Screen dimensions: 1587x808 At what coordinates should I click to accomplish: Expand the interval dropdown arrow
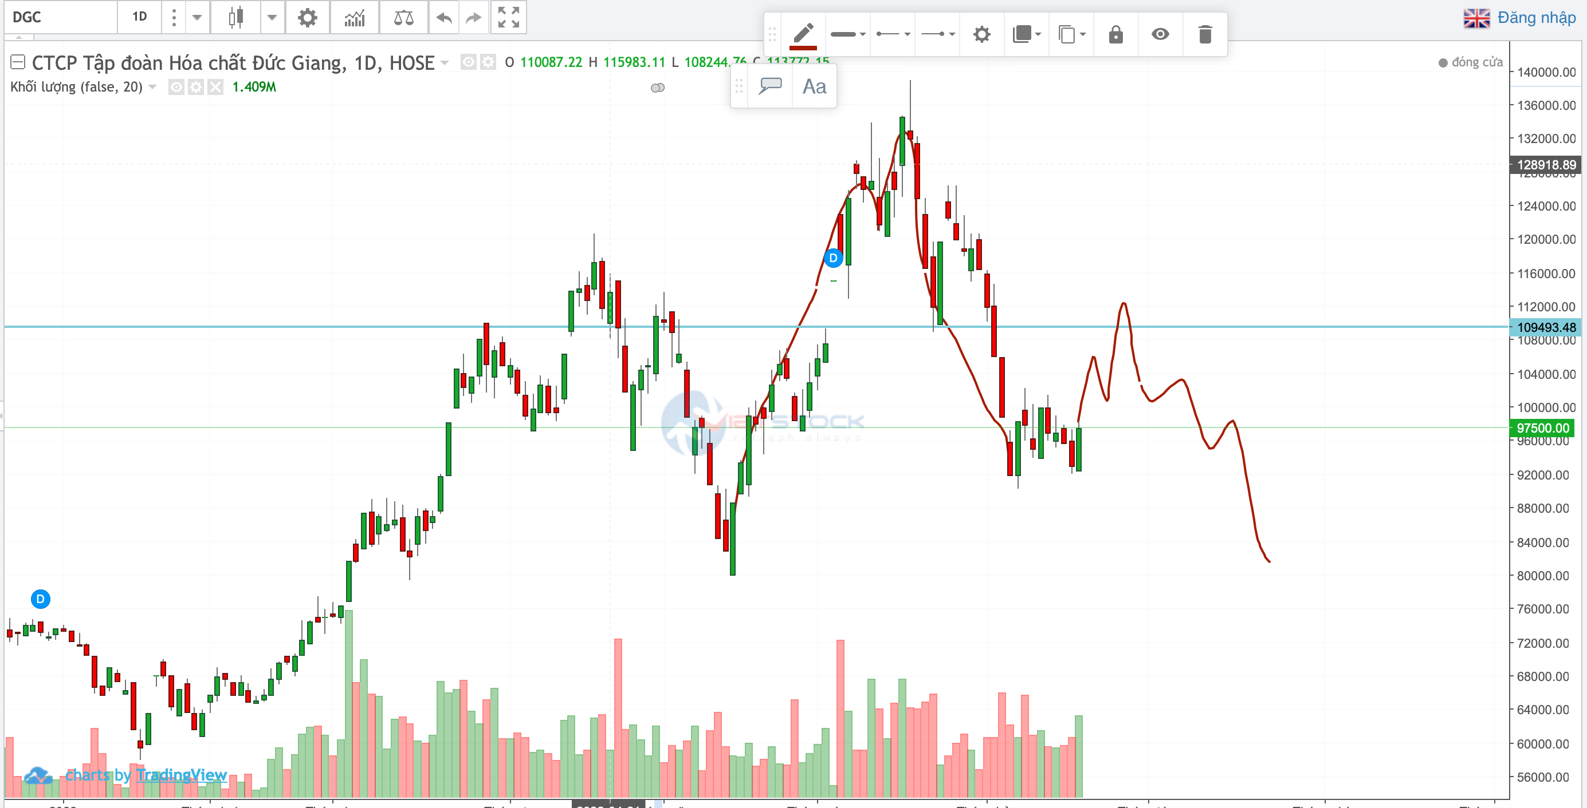197,17
